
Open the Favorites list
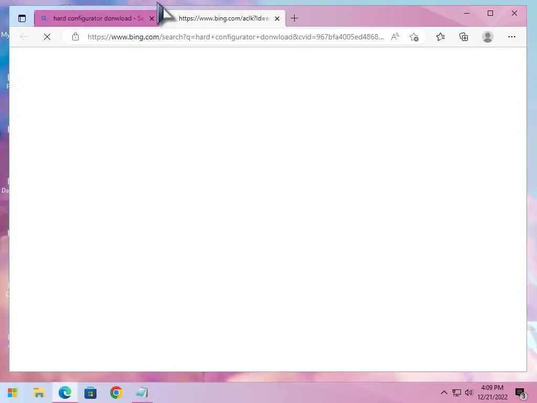tap(441, 37)
